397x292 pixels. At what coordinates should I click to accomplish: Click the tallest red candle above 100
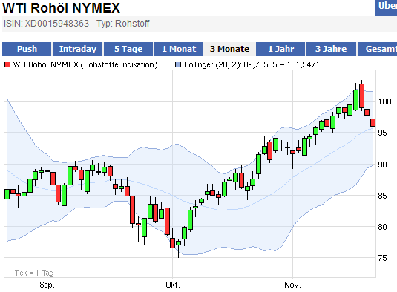pos(362,96)
